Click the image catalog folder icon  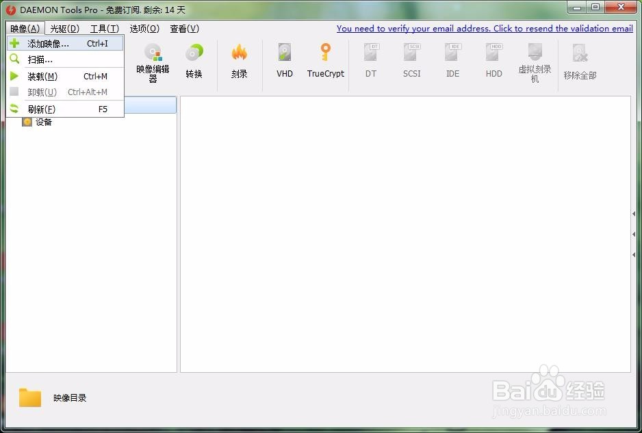30,397
